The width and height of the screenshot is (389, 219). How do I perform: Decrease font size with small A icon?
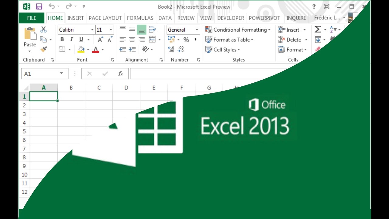110,40
